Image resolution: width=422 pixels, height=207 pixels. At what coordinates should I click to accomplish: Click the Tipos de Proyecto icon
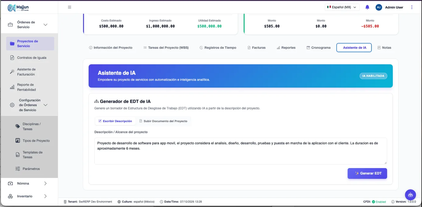coord(18,141)
